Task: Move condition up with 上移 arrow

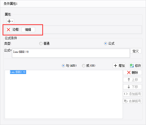Action: 132,80
